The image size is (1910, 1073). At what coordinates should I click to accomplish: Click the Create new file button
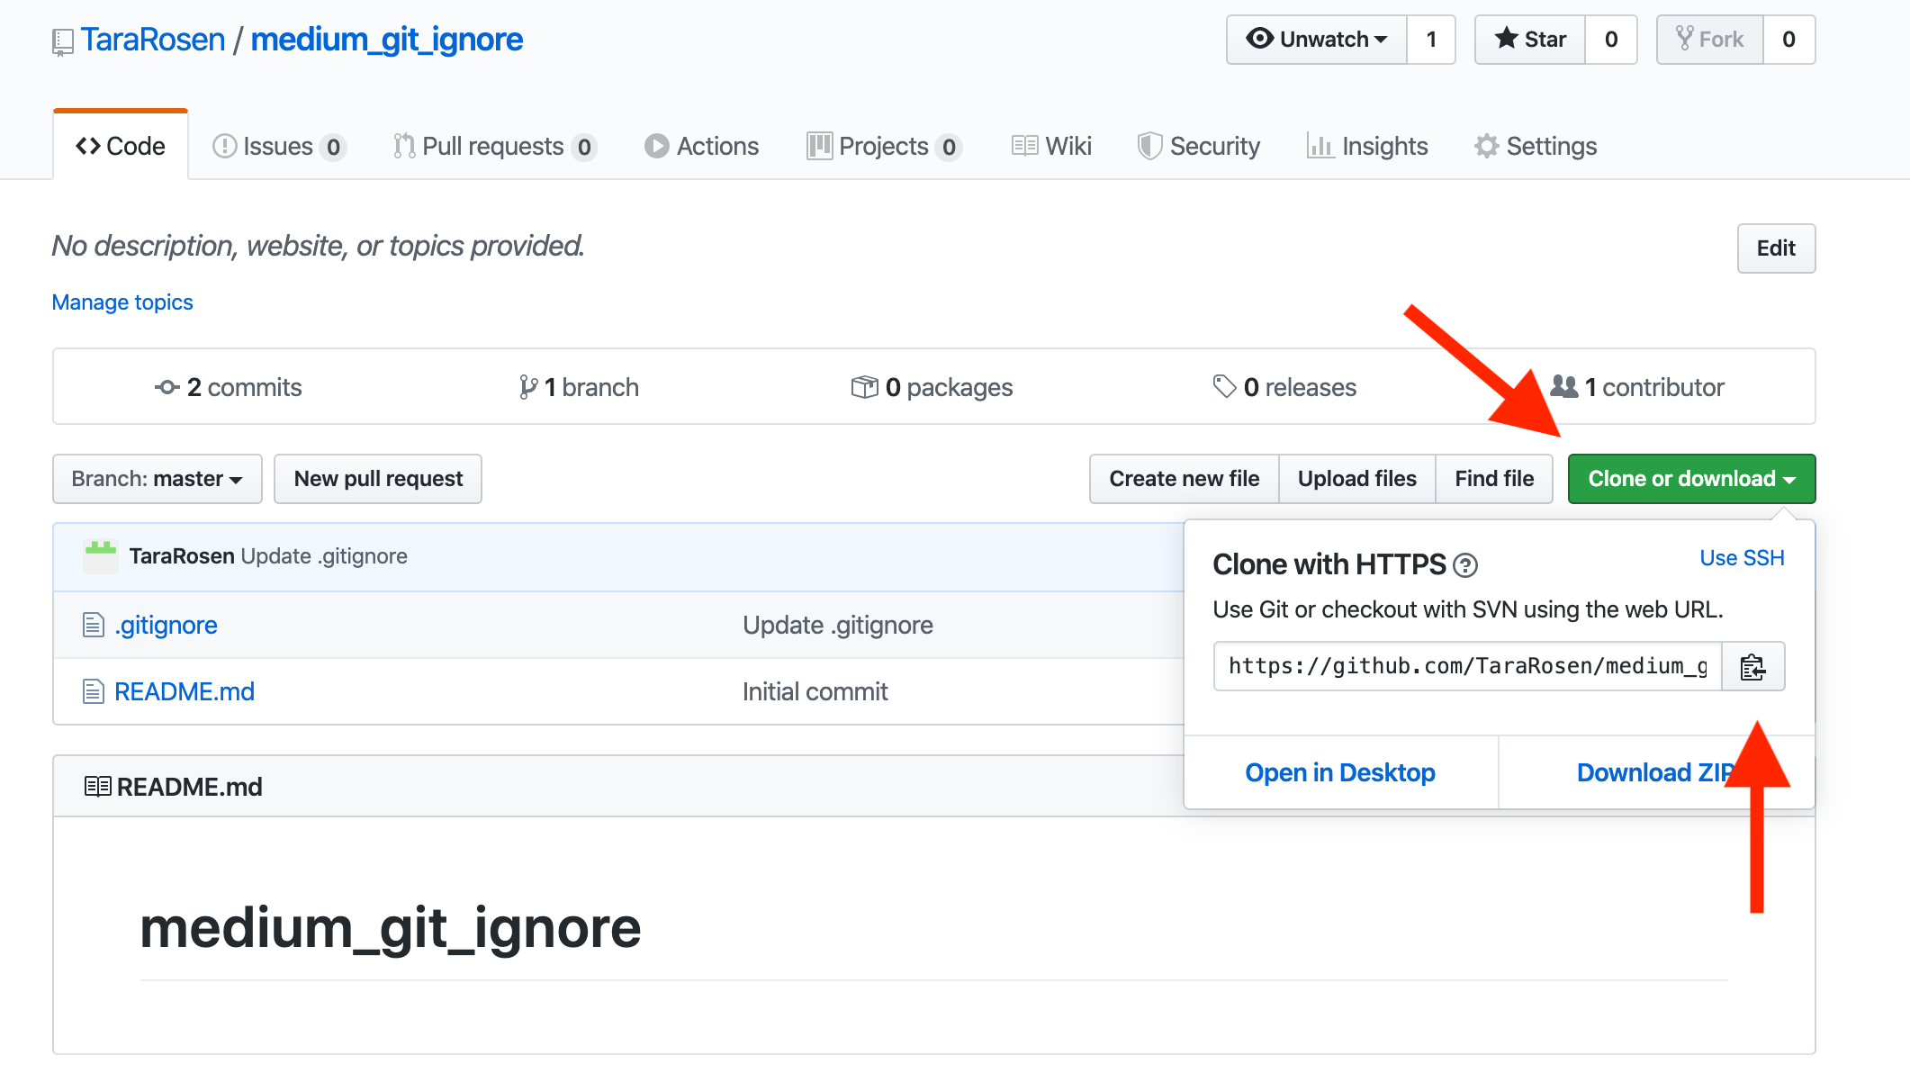coord(1184,479)
